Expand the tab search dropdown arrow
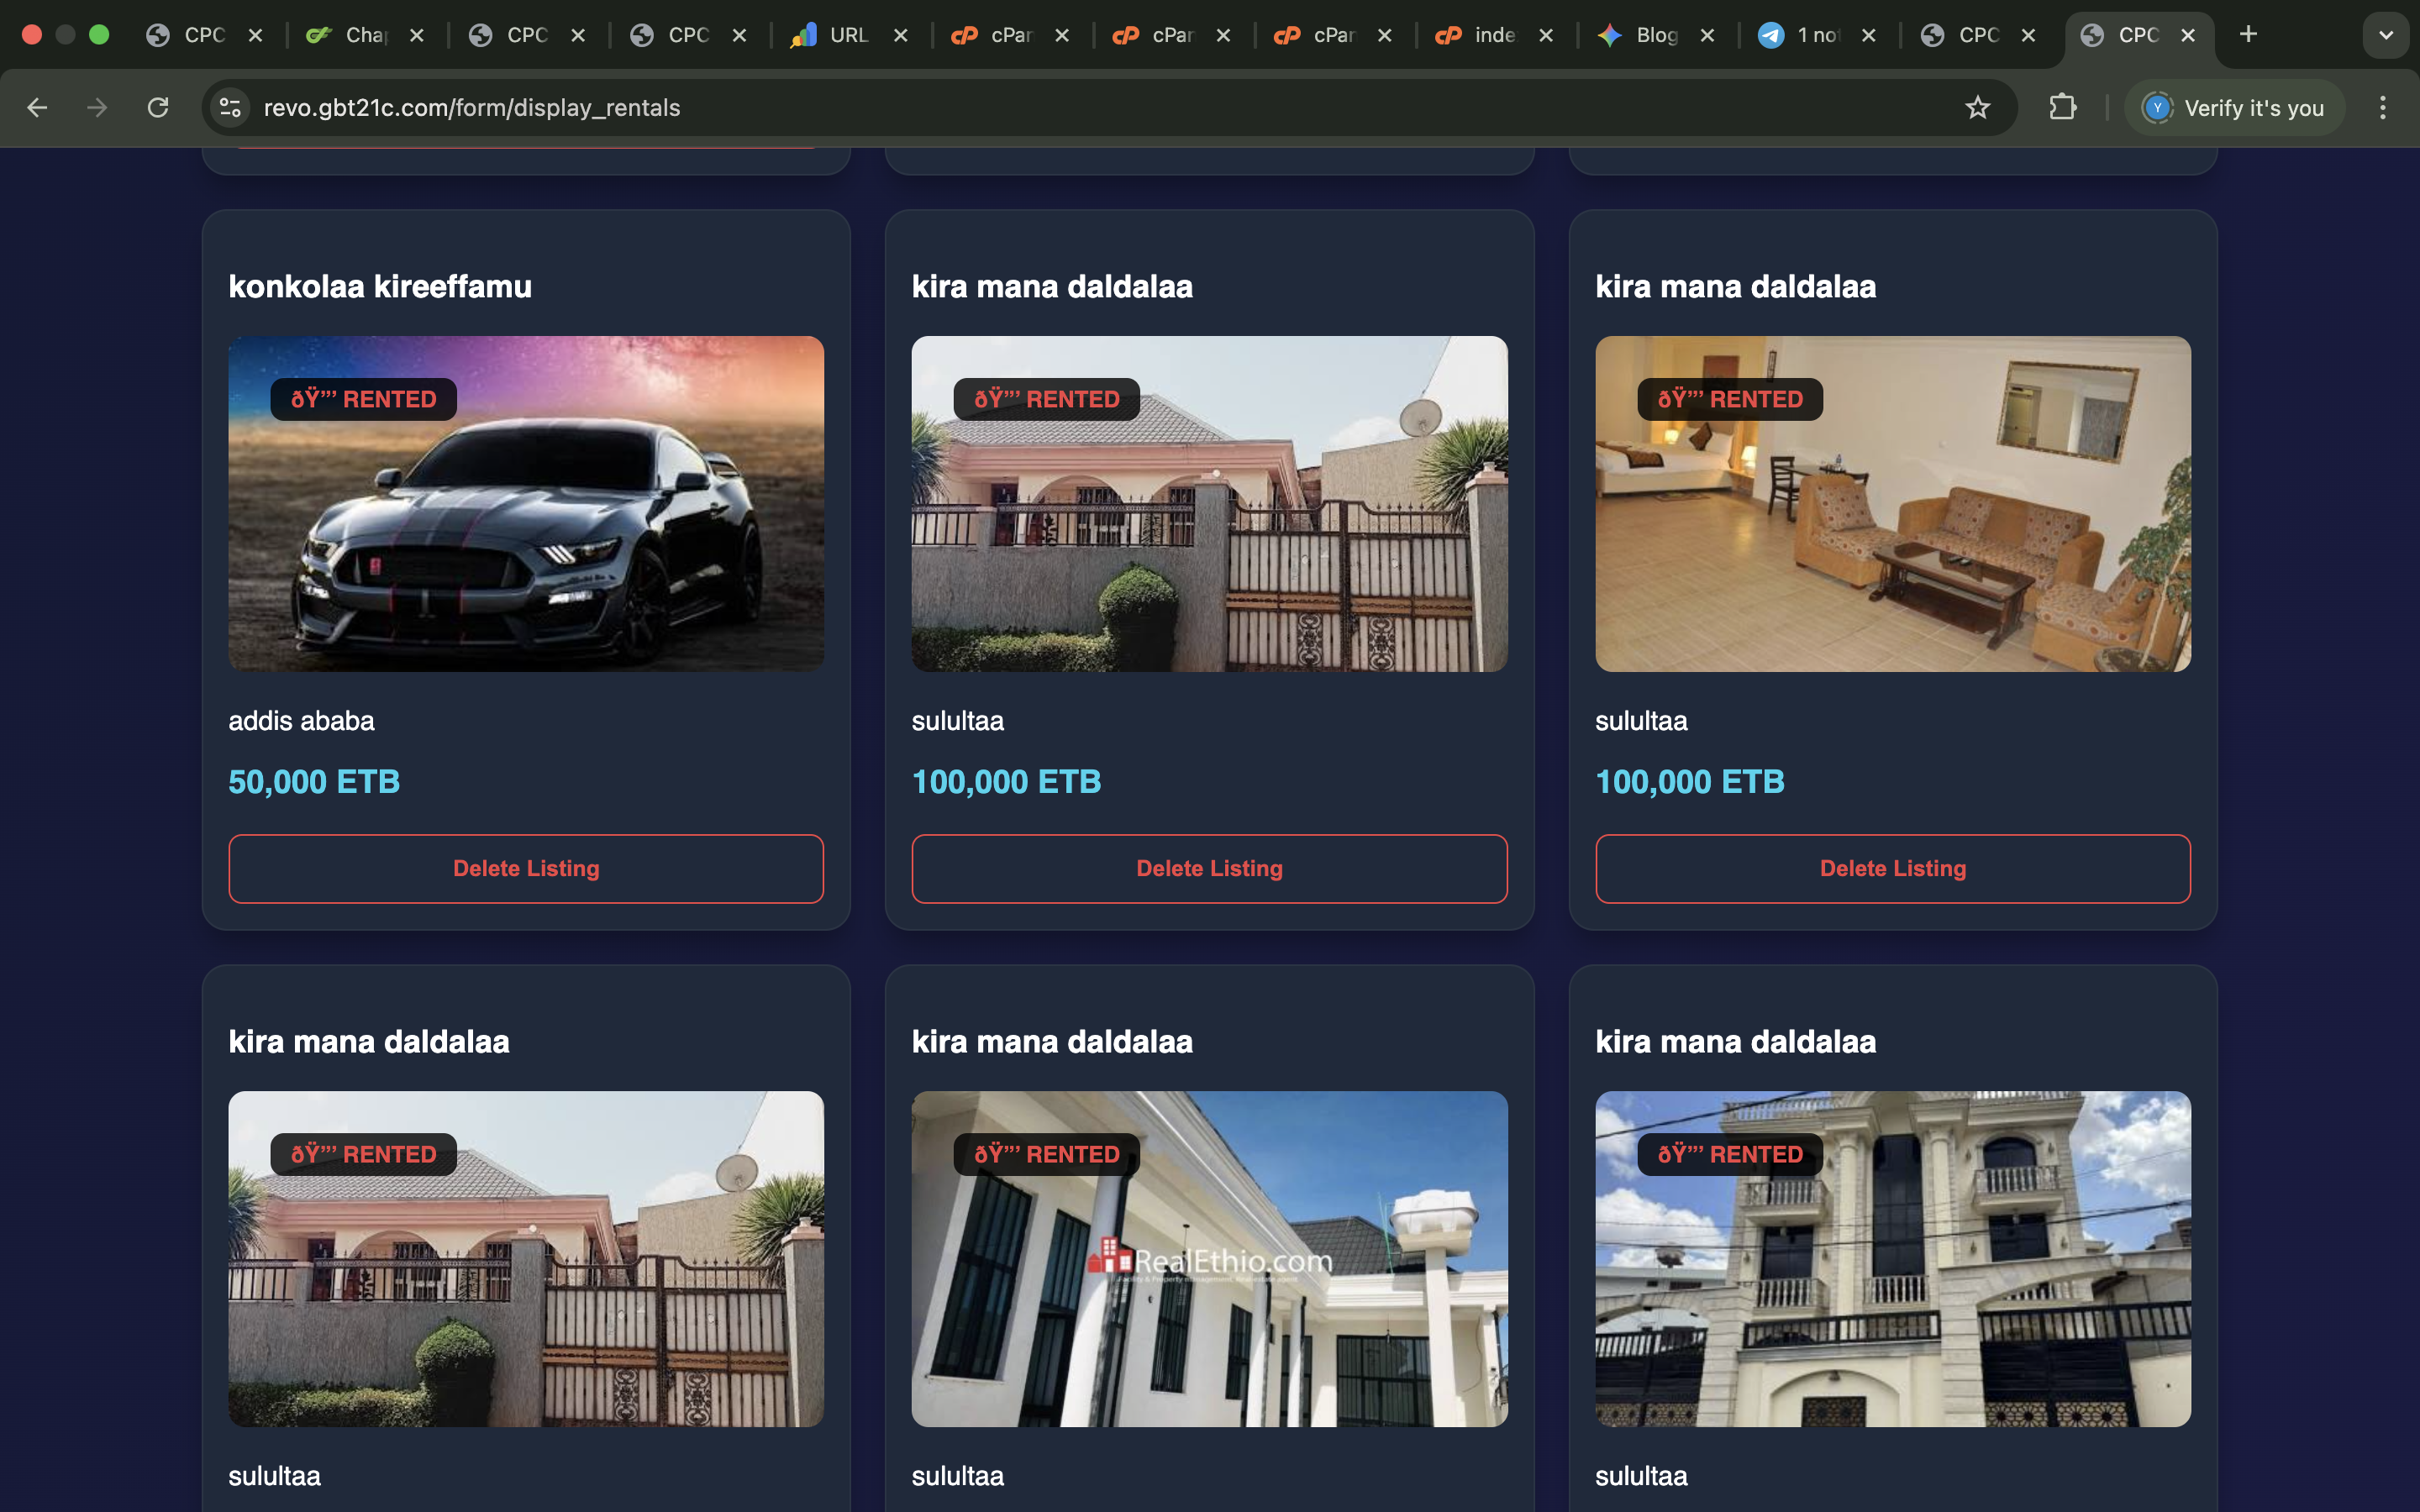The width and height of the screenshot is (2420, 1512). point(2386,35)
